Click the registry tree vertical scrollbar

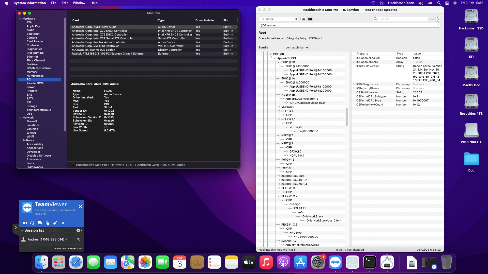347,117
